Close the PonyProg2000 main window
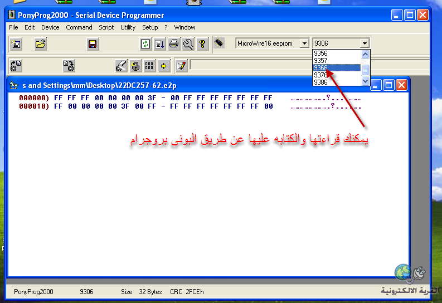 pyautogui.click(x=423, y=14)
